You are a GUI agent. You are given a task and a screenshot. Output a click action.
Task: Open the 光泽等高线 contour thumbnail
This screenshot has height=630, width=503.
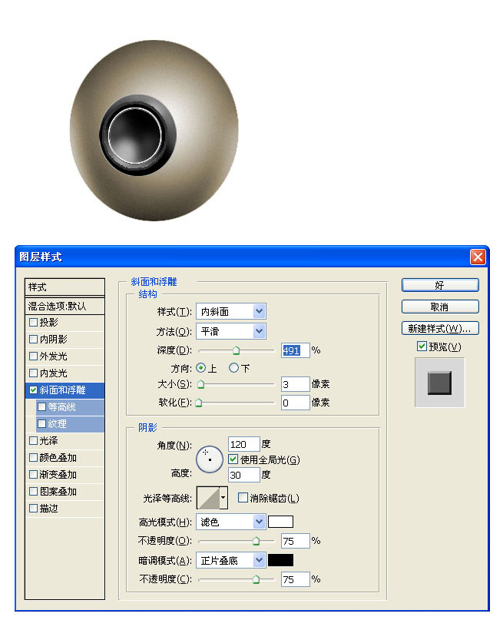207,498
